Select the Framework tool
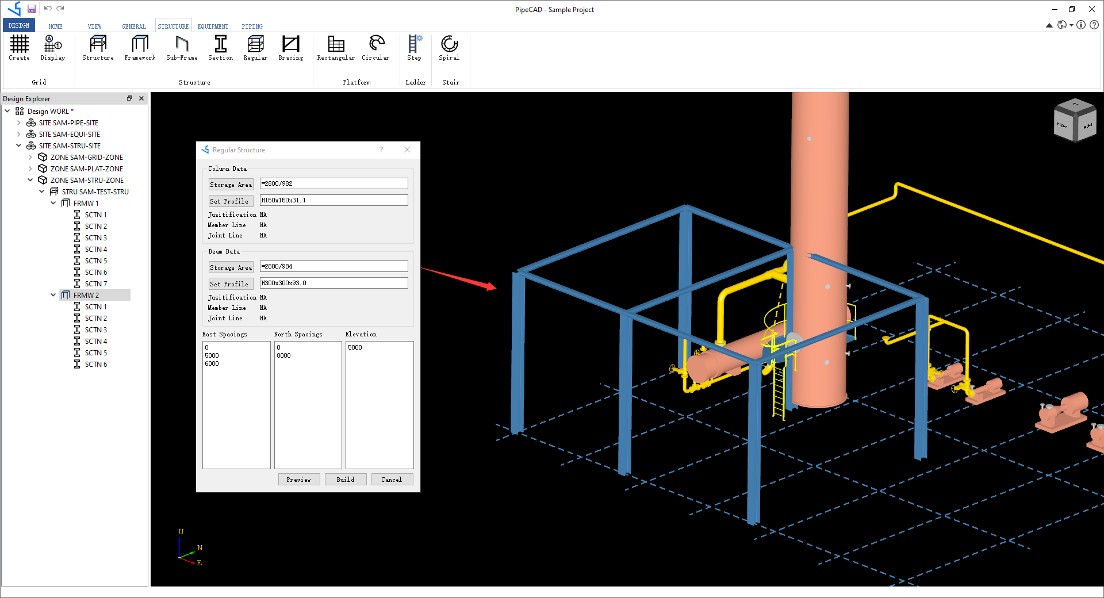This screenshot has width=1104, height=598. (x=140, y=49)
